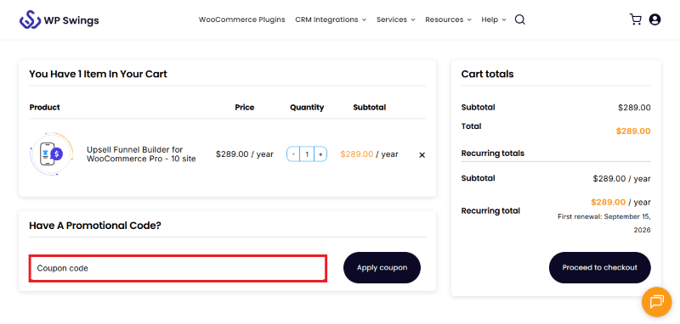Select the '$289.00 / year' price text
Image resolution: width=680 pixels, height=324 pixels.
pos(245,154)
